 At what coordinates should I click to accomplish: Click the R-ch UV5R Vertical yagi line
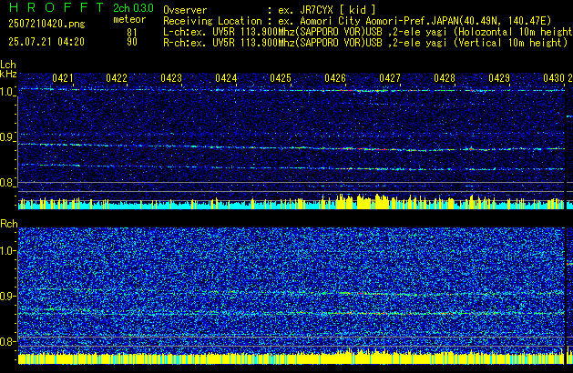(365, 43)
